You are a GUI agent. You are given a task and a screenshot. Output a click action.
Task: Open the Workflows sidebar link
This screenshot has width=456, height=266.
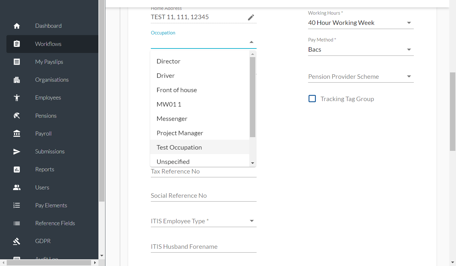pos(52,44)
